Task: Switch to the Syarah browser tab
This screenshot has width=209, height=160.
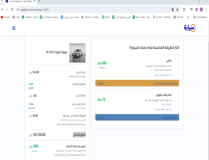Action: click(20, 1)
